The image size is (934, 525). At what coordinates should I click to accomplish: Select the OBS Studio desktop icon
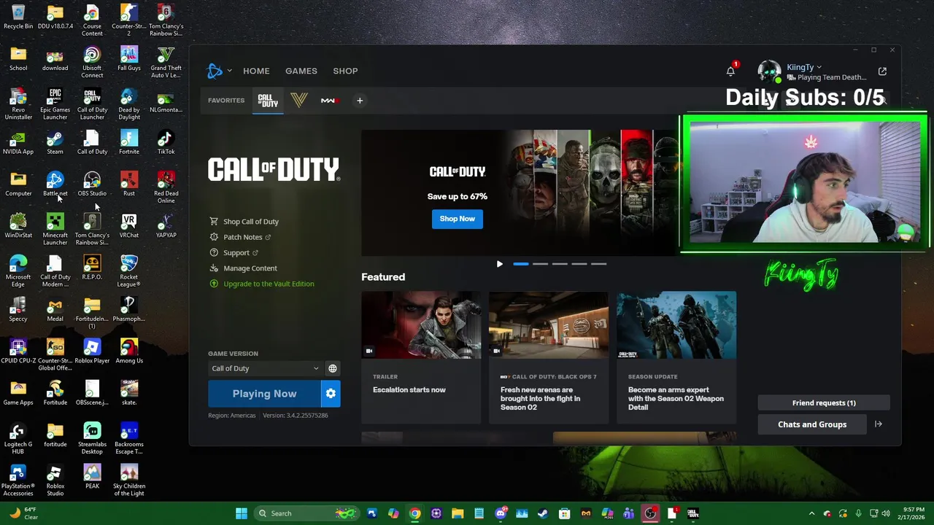pos(92,184)
